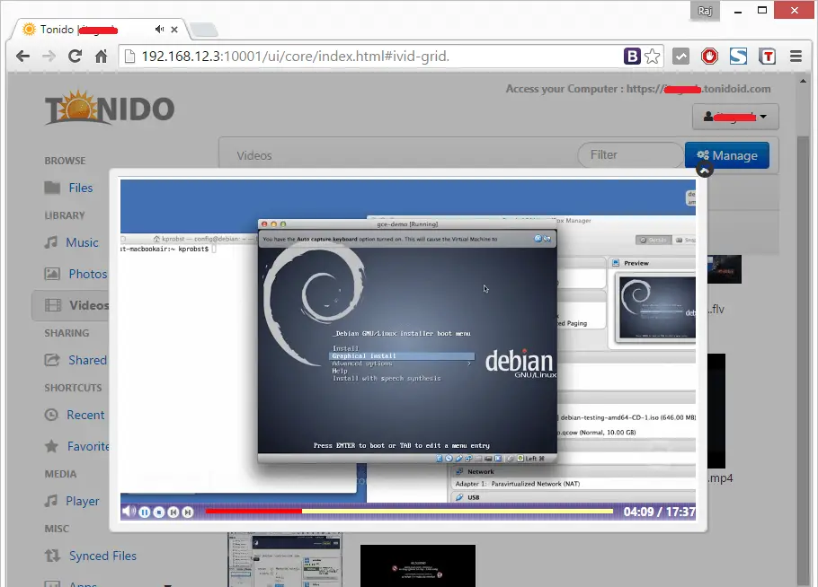Open Files in the sidebar

[x=80, y=188]
